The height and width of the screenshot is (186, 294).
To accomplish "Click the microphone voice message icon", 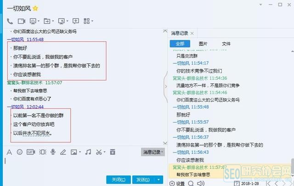I will click(x=53, y=152).
